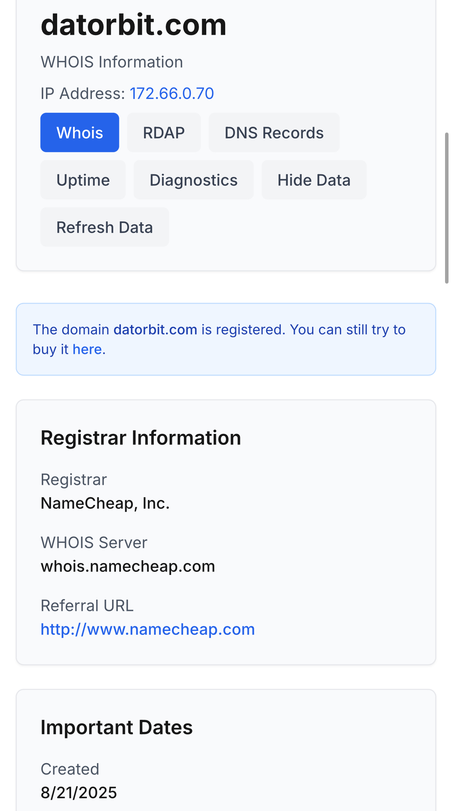View the Uptime tab
This screenshot has height=811, width=452.
(83, 180)
